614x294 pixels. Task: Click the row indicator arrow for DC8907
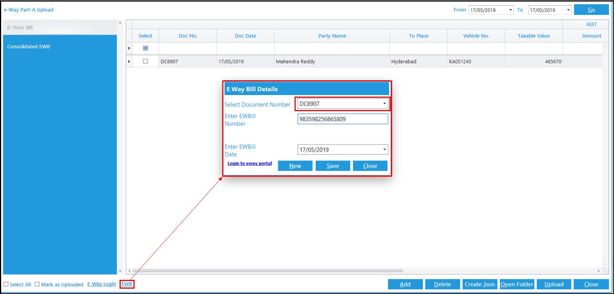[129, 61]
